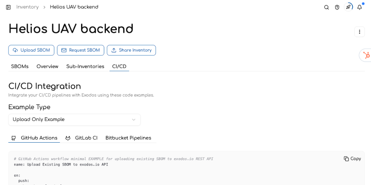
Task: Toggle the sidebar panel icon
Action: pyautogui.click(x=8, y=7)
